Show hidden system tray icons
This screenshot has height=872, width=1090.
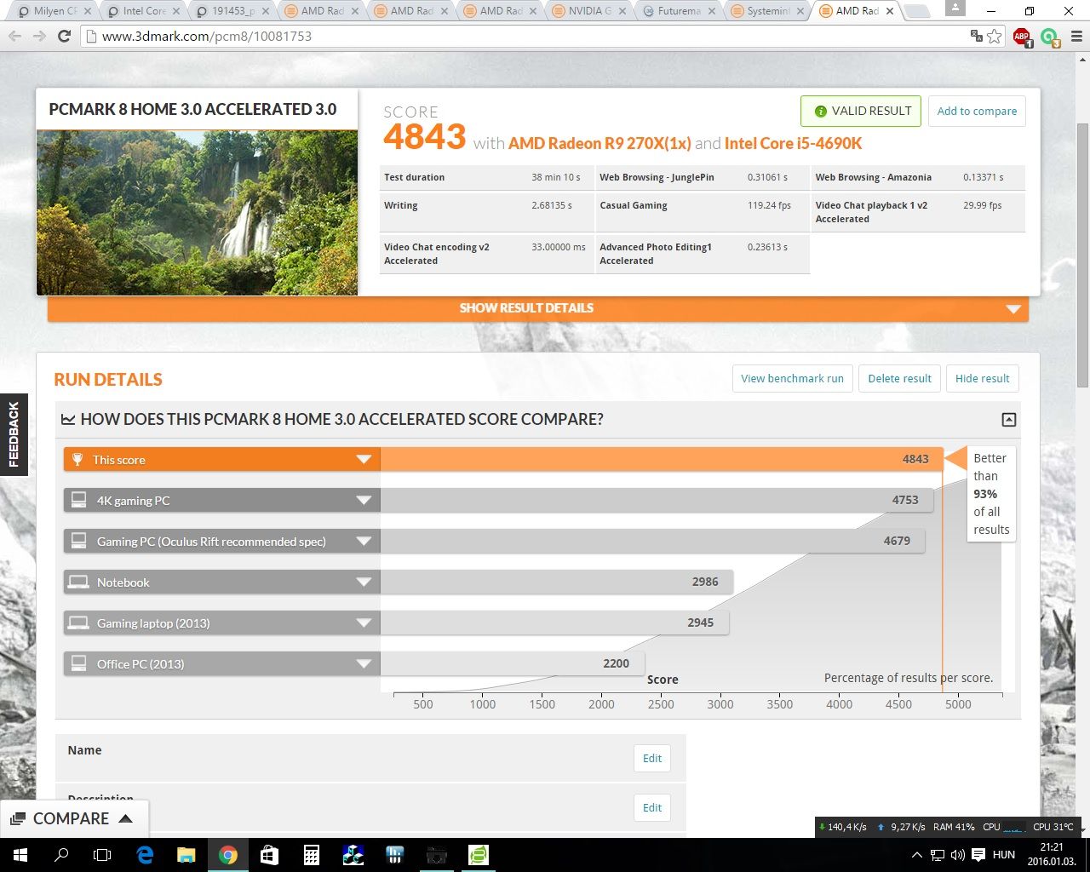pyautogui.click(x=917, y=855)
